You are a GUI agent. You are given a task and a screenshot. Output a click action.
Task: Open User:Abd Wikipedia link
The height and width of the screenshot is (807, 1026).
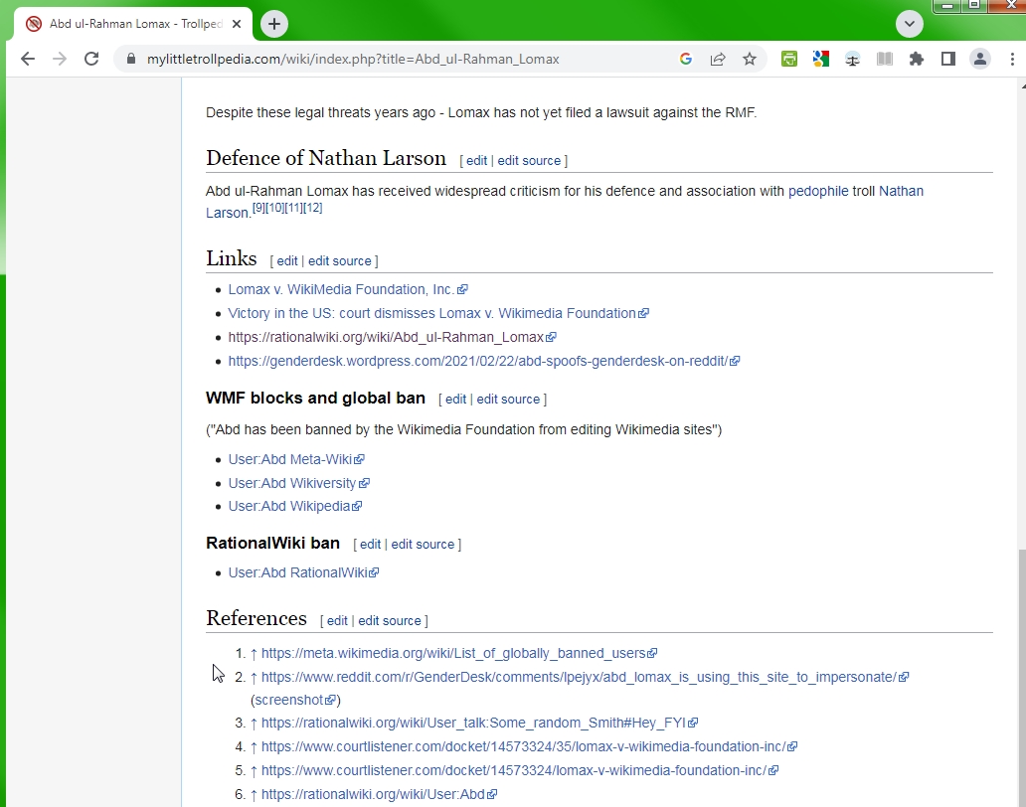[294, 506]
